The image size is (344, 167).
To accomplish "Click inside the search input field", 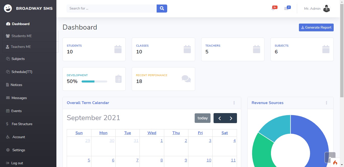I will (111, 8).
